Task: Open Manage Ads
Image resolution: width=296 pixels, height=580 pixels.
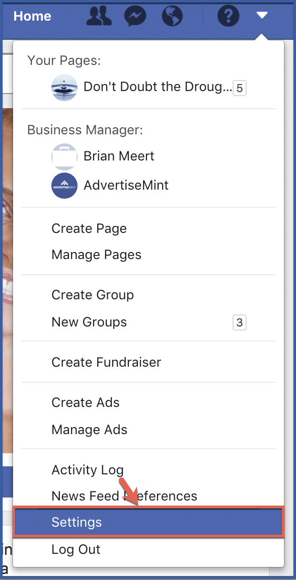Action: (89, 430)
